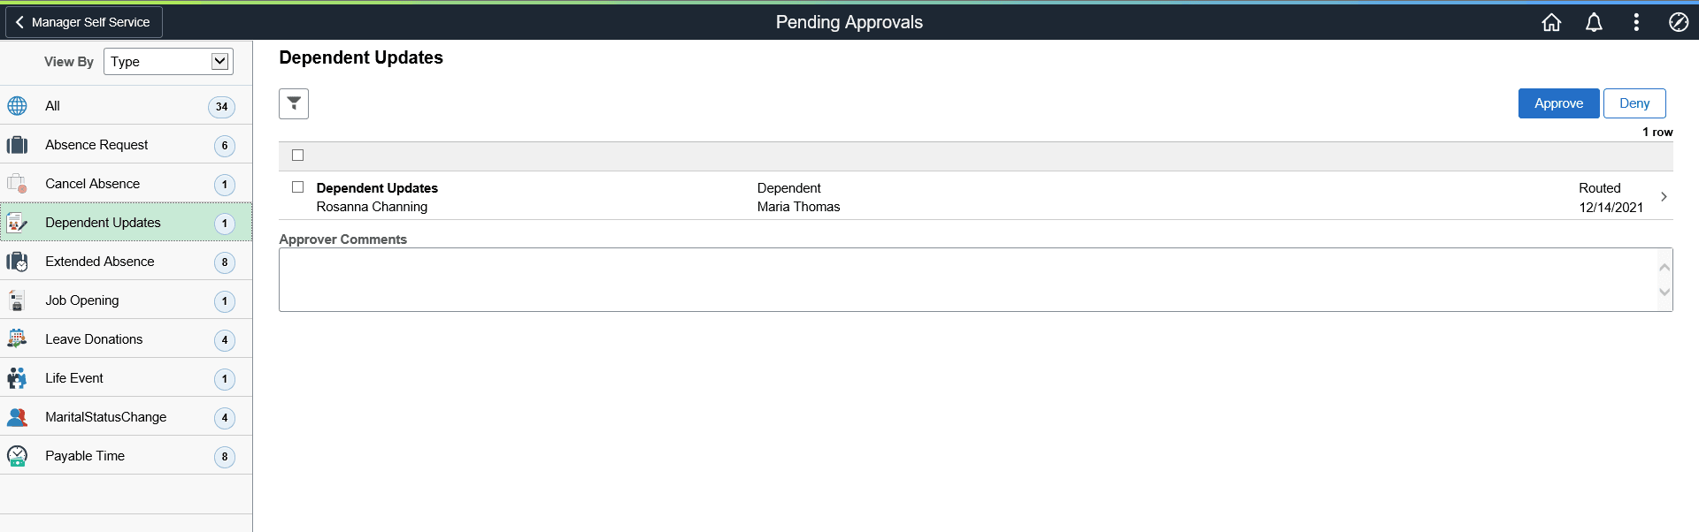Screen dimensions: 1699x532
Task: Check the Rosanna Channing row checkbox
Action: (x=297, y=186)
